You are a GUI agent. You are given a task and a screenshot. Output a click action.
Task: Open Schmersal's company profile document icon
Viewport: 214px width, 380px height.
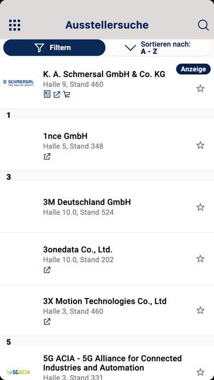tap(47, 94)
